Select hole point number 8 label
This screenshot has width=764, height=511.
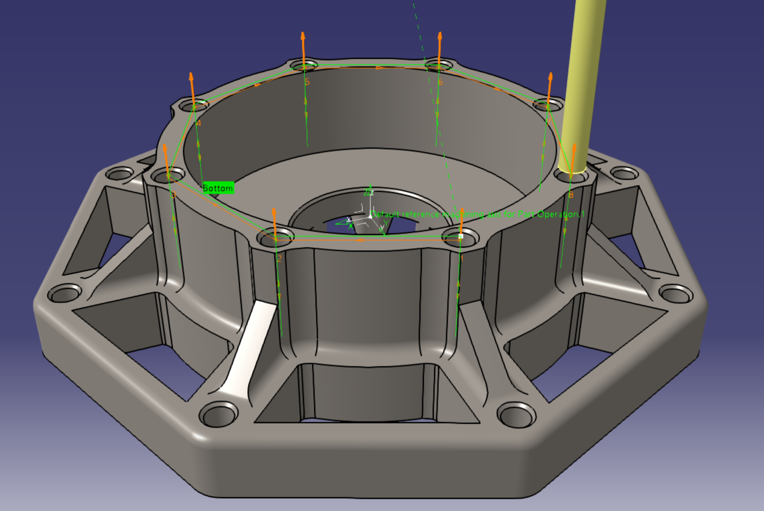point(571,195)
